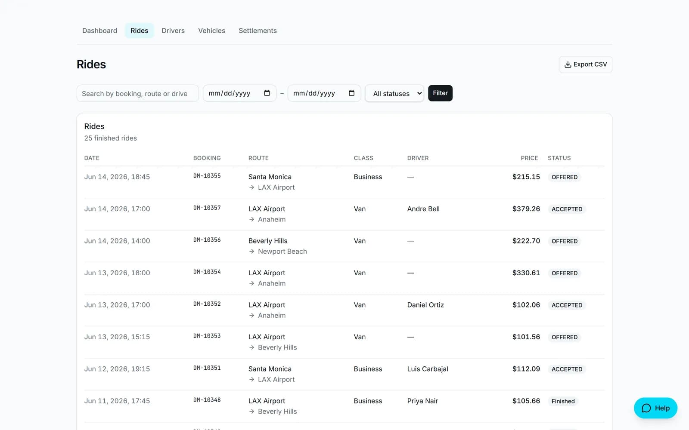Click the CLASS column header
The image size is (689, 430).
click(363, 158)
